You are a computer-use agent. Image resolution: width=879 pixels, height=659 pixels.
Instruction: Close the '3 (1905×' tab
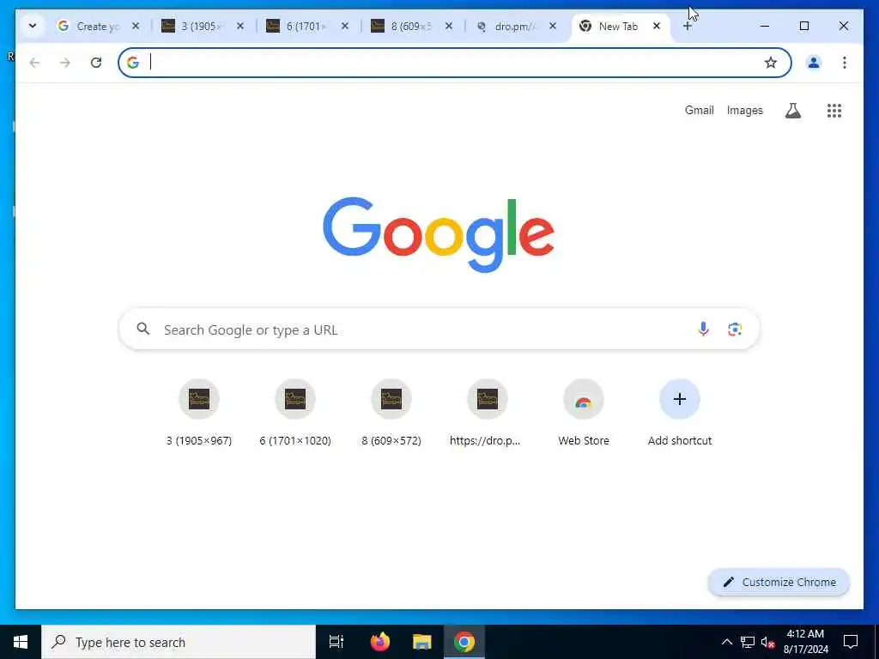coord(240,26)
